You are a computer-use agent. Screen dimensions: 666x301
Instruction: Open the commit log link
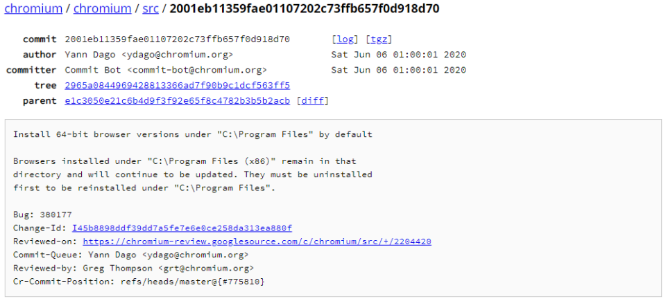pyautogui.click(x=345, y=39)
